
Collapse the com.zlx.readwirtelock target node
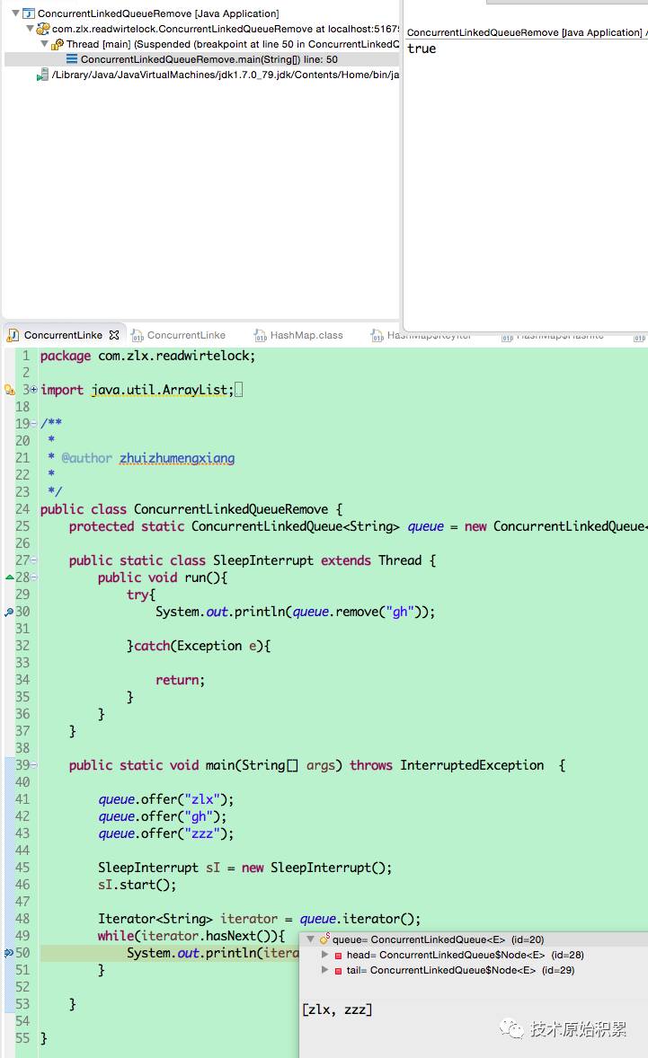[30, 29]
